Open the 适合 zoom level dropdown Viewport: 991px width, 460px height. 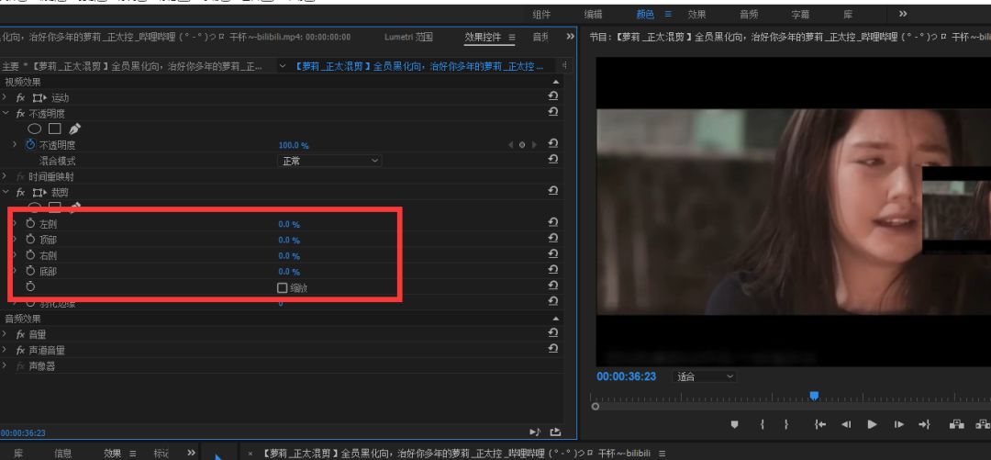pos(704,376)
